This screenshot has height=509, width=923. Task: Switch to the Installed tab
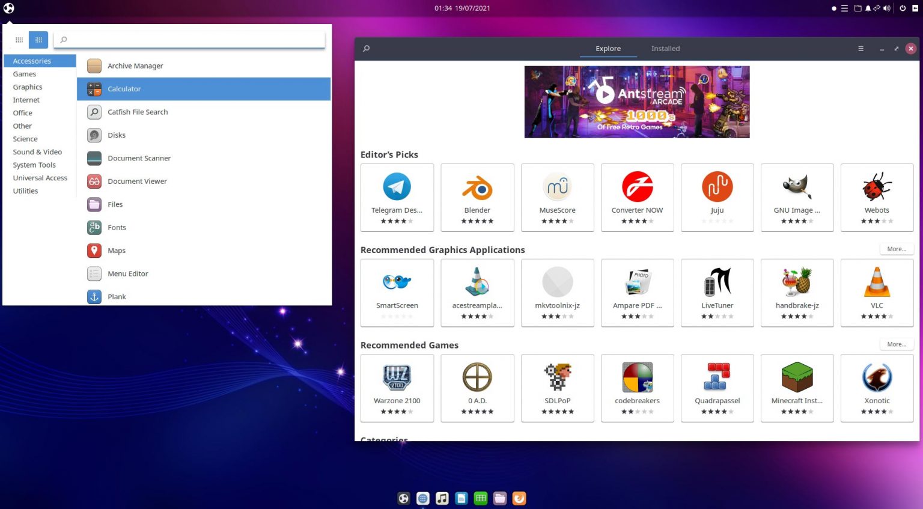[x=665, y=48]
